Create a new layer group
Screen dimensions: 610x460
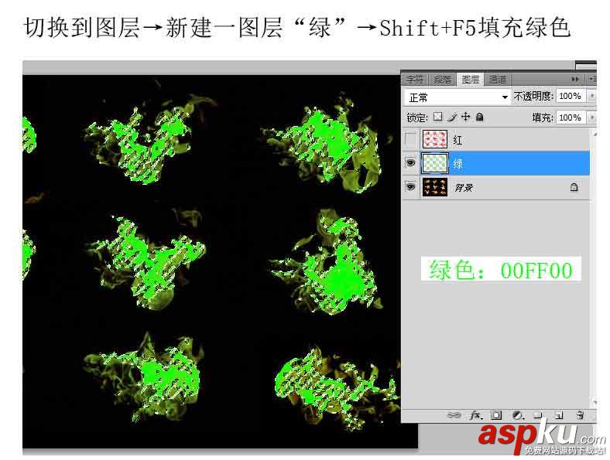pyautogui.click(x=538, y=415)
